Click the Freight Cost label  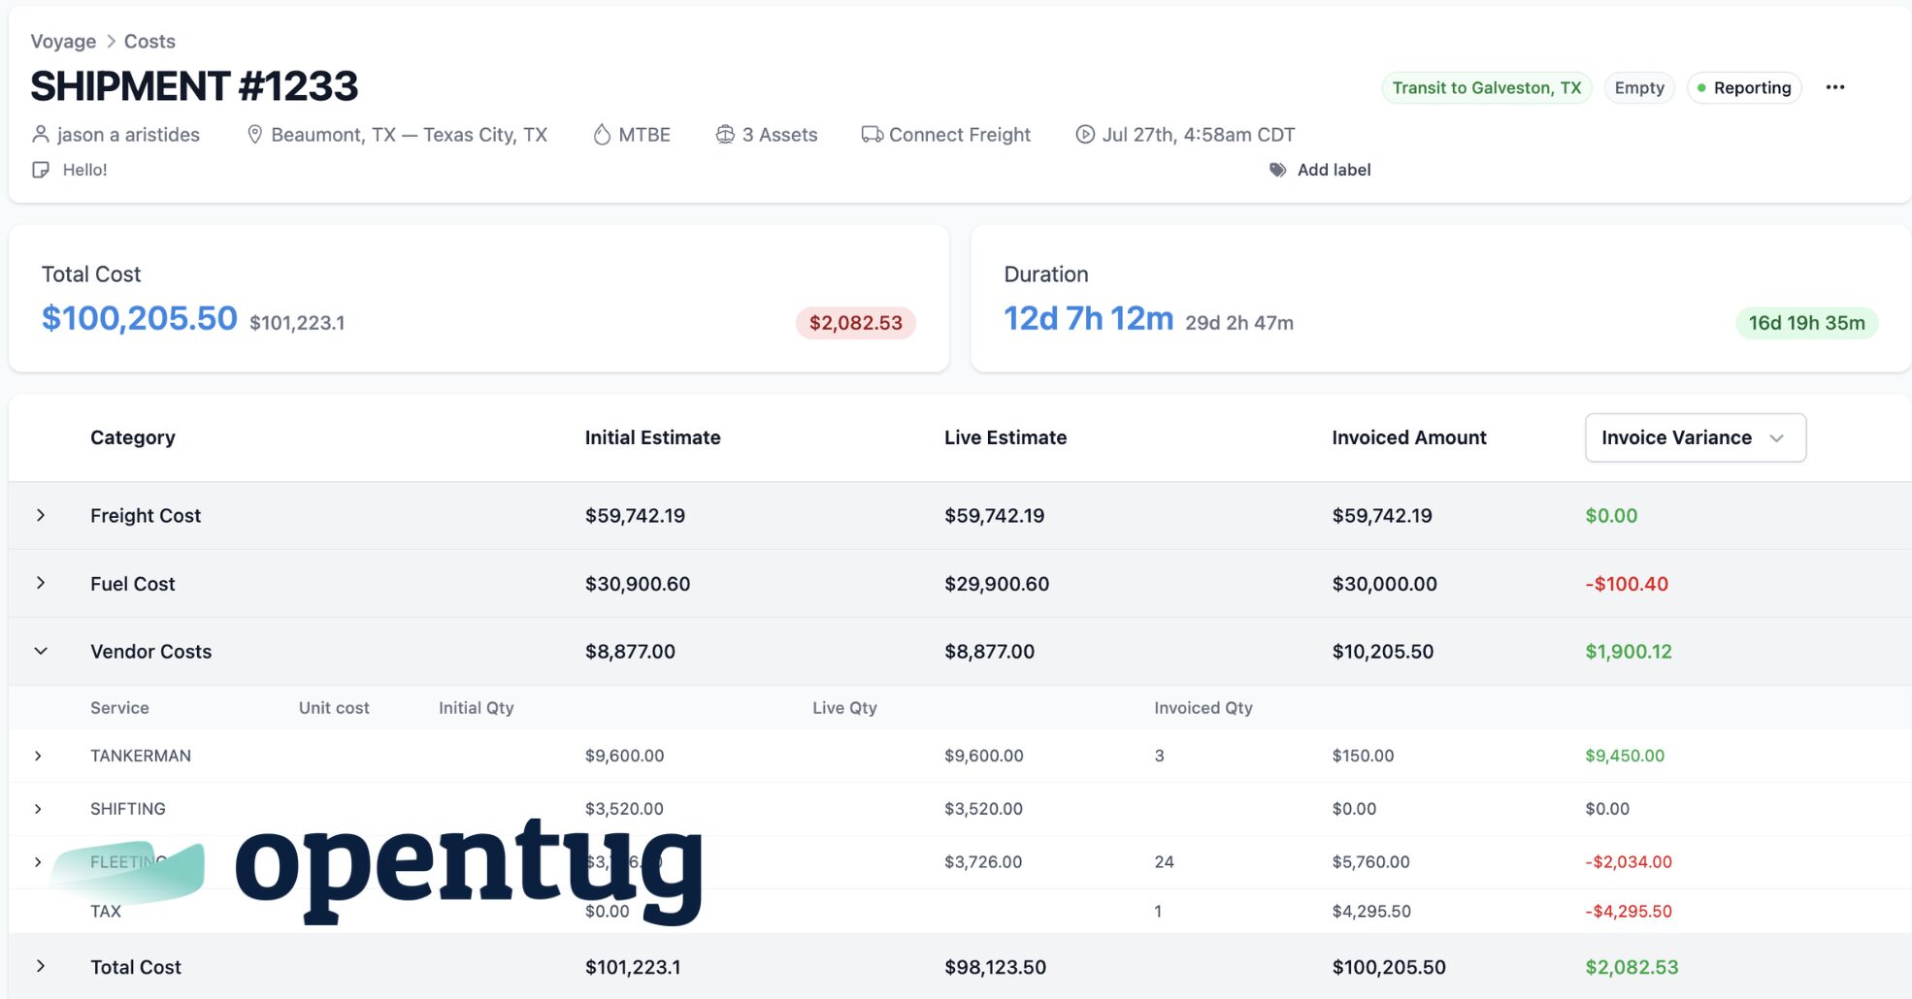pyautogui.click(x=146, y=516)
